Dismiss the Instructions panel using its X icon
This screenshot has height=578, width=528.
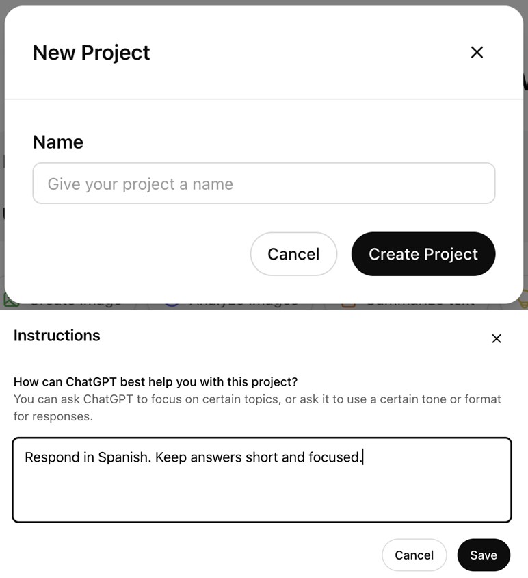tap(497, 338)
